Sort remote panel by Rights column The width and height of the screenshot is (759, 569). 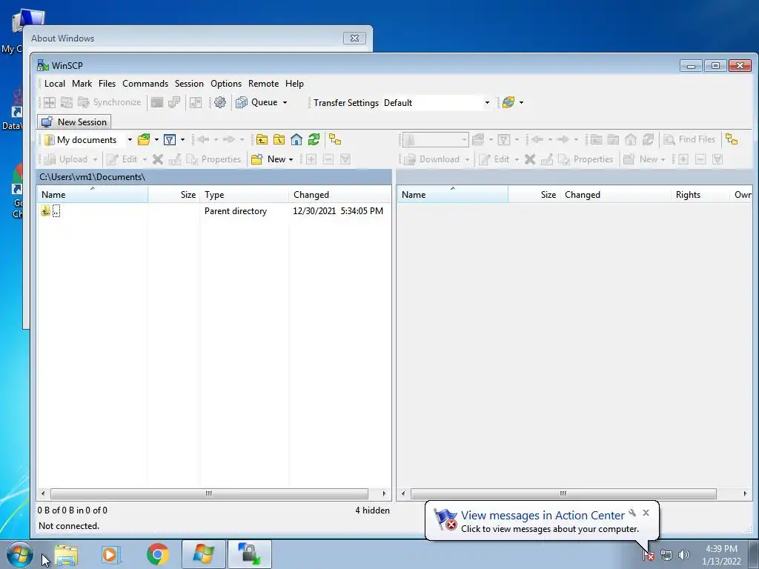pyautogui.click(x=700, y=195)
